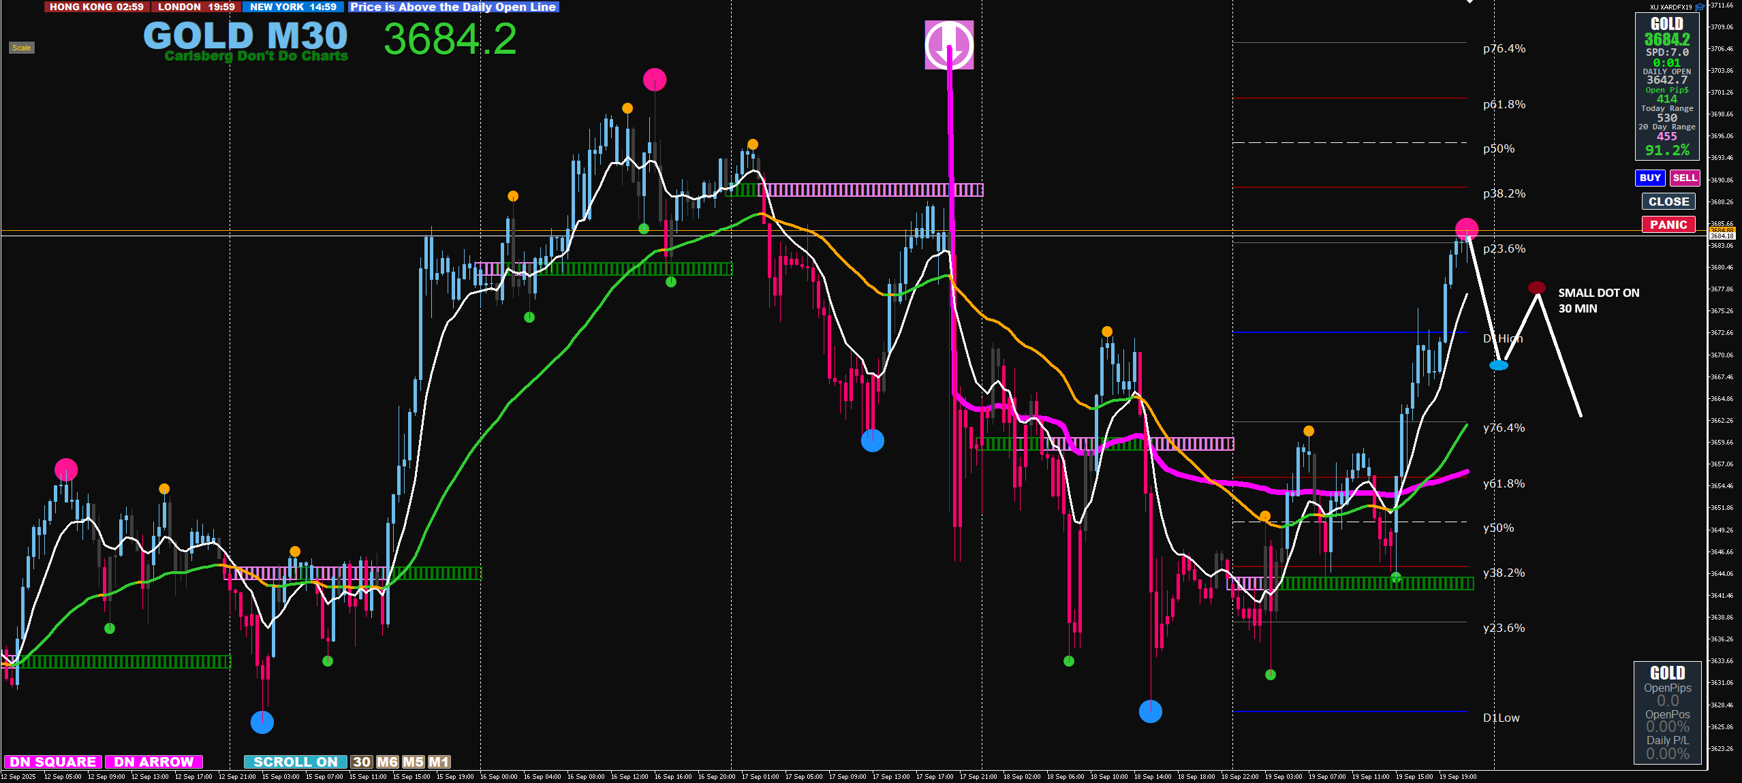The image size is (1742, 783).
Task: Click the CLOSE positions button
Action: [x=1668, y=202]
